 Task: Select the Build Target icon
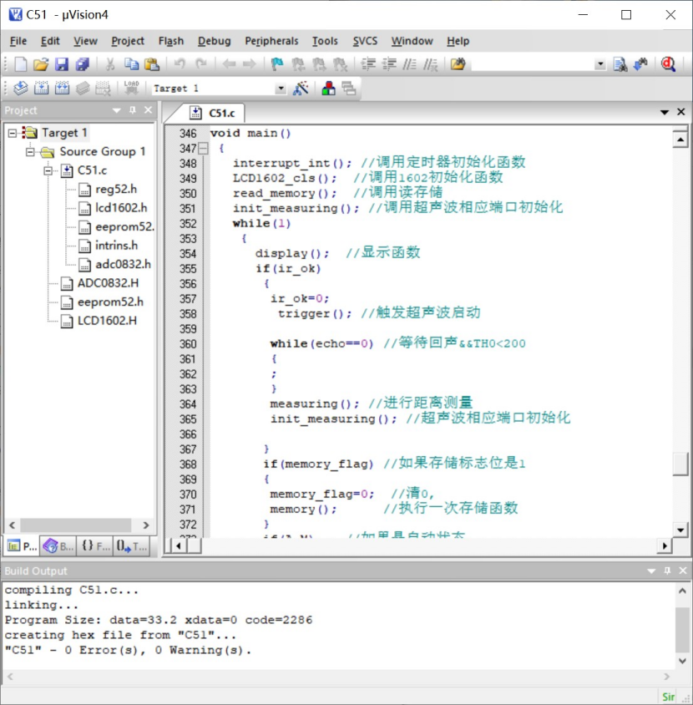point(40,87)
